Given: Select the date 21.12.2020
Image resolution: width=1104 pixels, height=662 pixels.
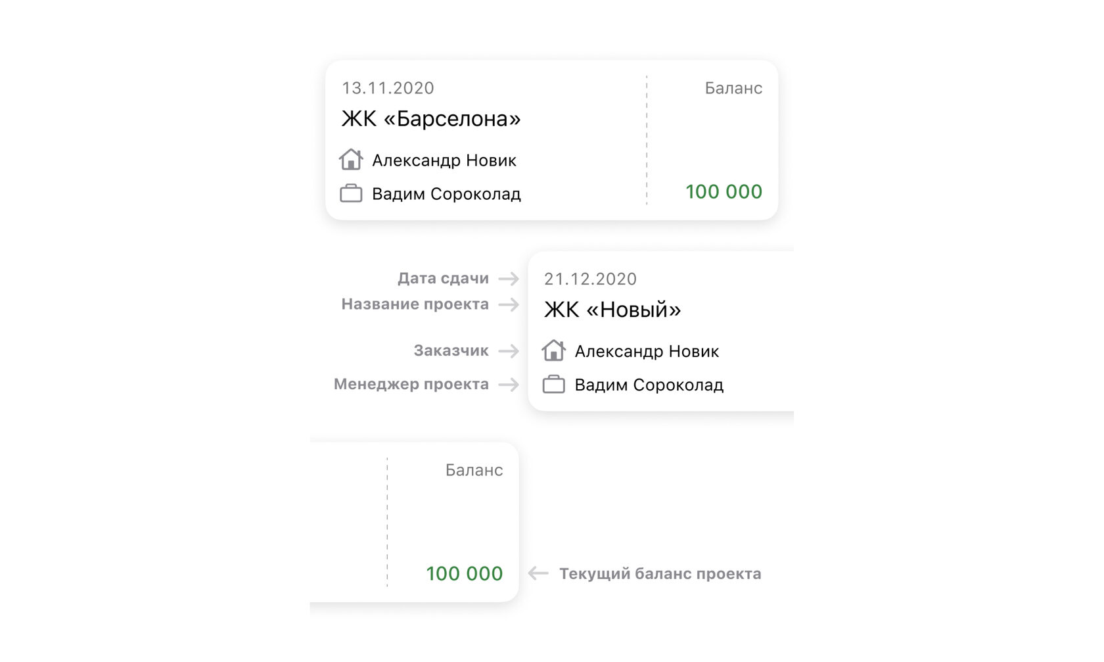Looking at the screenshot, I should 590,279.
